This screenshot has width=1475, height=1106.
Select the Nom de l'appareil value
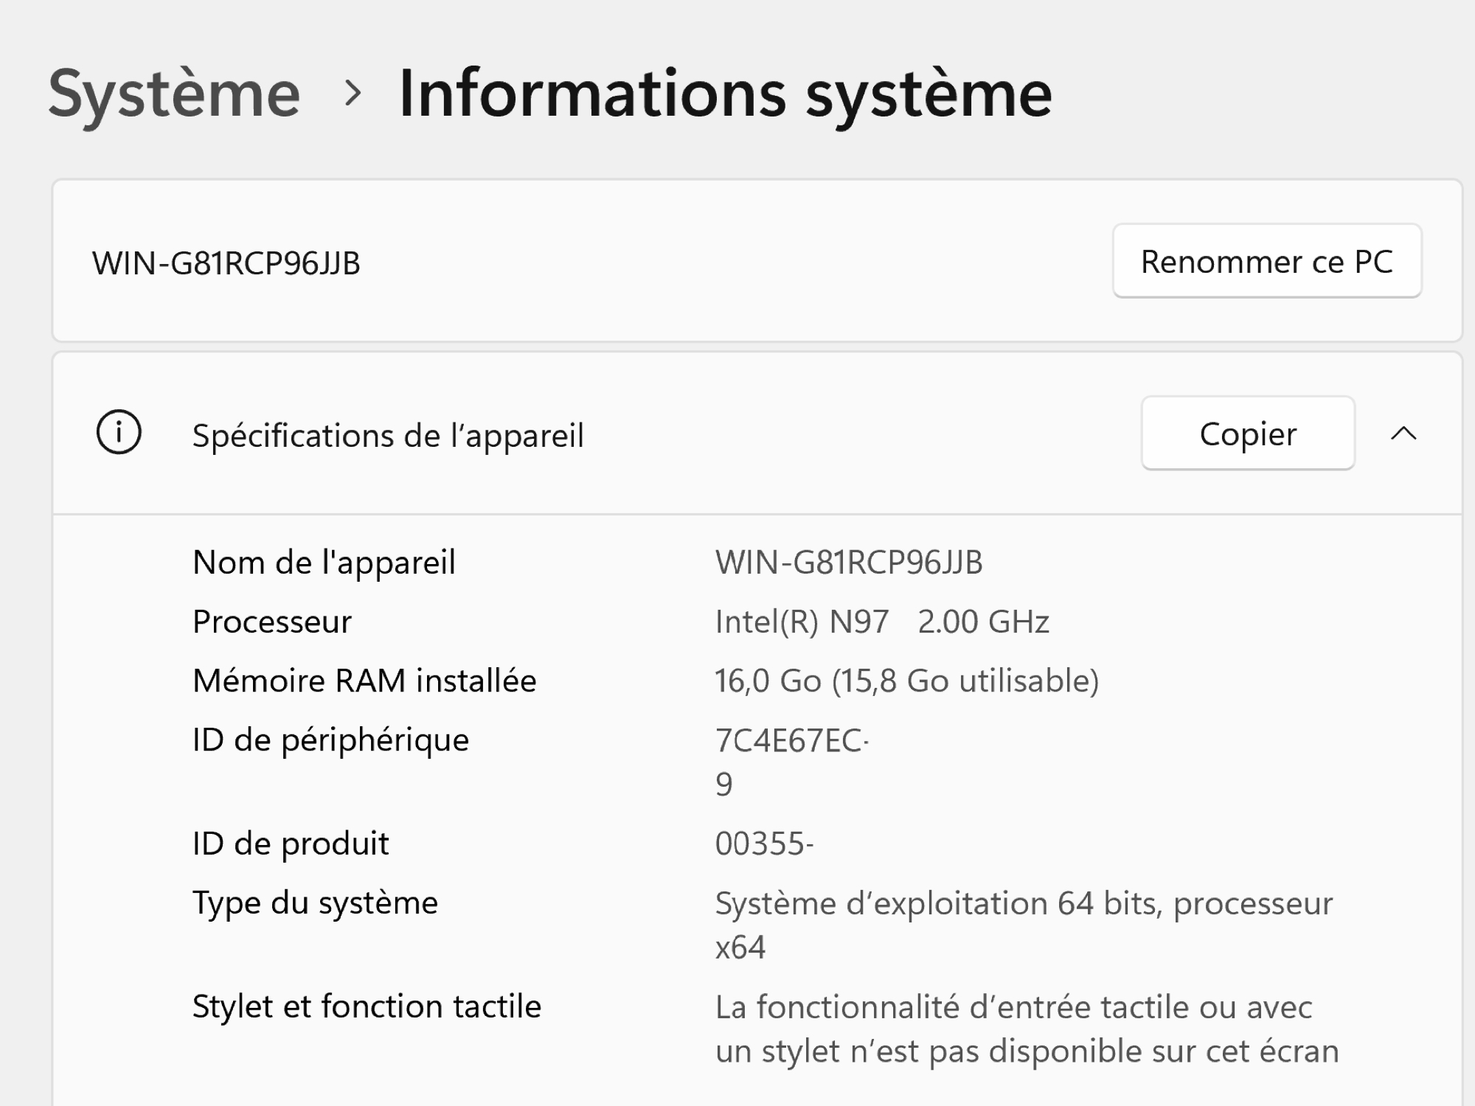coord(849,563)
